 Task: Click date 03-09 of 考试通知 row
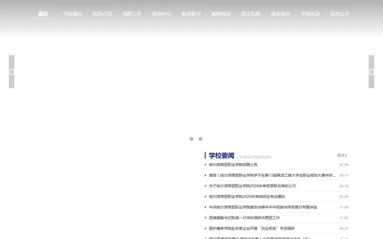pyautogui.click(x=344, y=196)
